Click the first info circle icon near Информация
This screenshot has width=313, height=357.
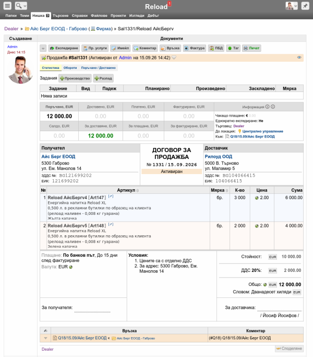point(267,107)
